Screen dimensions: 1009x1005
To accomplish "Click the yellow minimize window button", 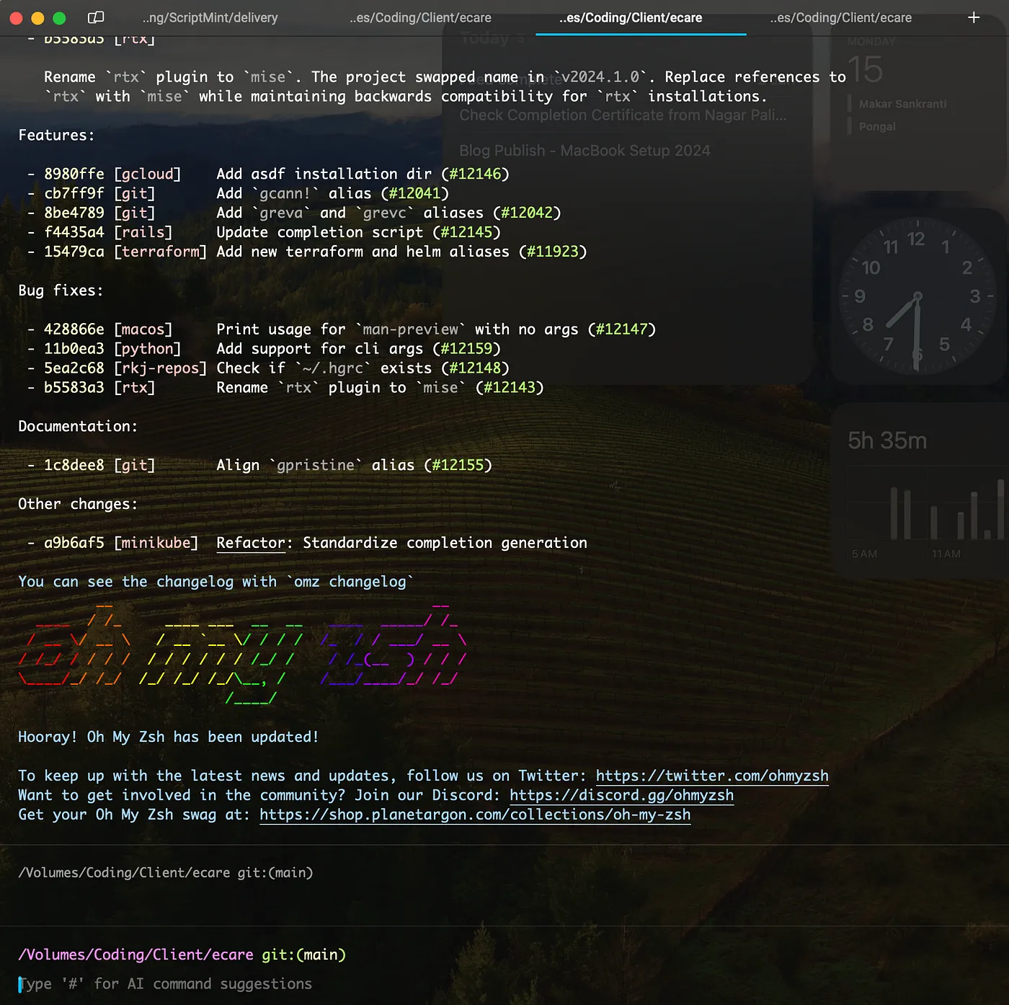I will (38, 18).
